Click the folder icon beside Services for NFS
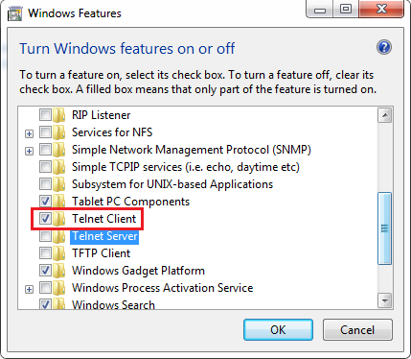411x359 pixels. 59,132
